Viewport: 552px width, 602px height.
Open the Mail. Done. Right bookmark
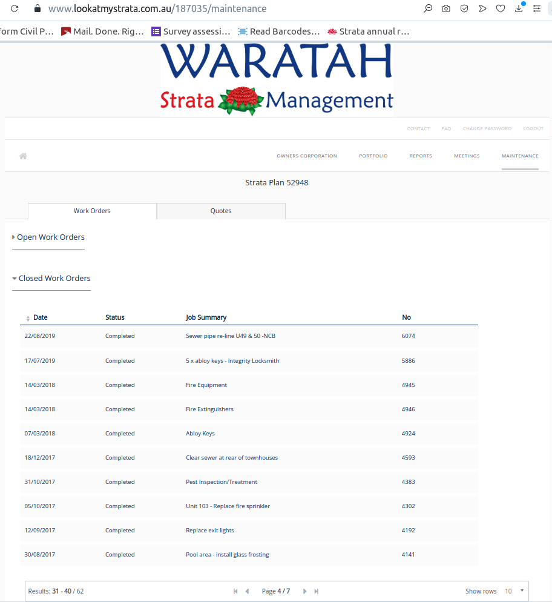(x=102, y=31)
